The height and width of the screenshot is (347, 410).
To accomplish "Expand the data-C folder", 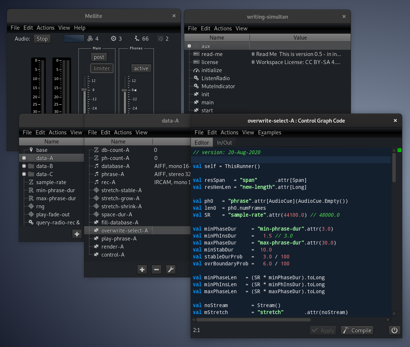I will pyautogui.click(x=24, y=174).
